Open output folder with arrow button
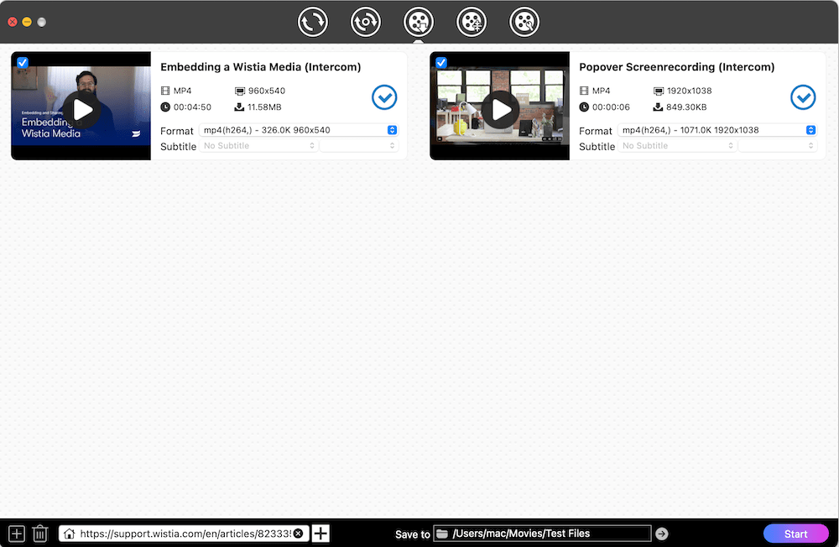This screenshot has height=547, width=839. (x=662, y=534)
